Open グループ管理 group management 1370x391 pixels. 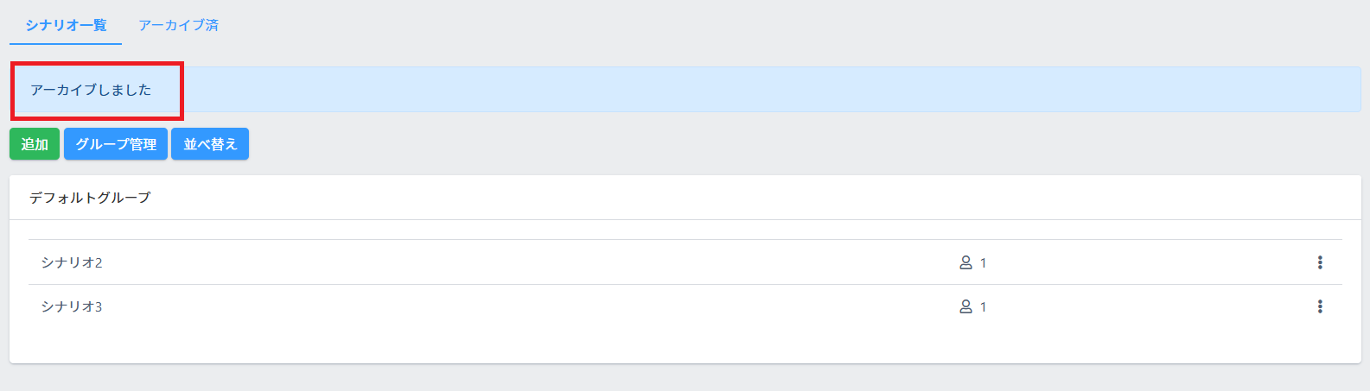pyautogui.click(x=116, y=144)
